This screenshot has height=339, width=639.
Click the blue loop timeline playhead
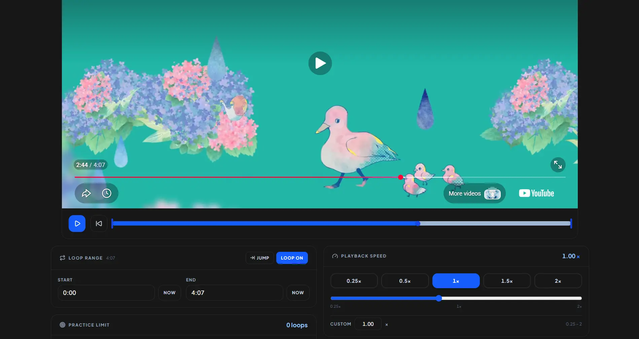pos(418,224)
